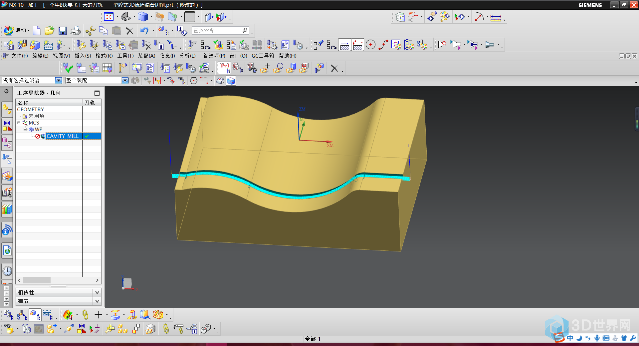Image resolution: width=639 pixels, height=346 pixels.
Task: Open the Roles book-stack sidebar icon
Action: (7, 209)
